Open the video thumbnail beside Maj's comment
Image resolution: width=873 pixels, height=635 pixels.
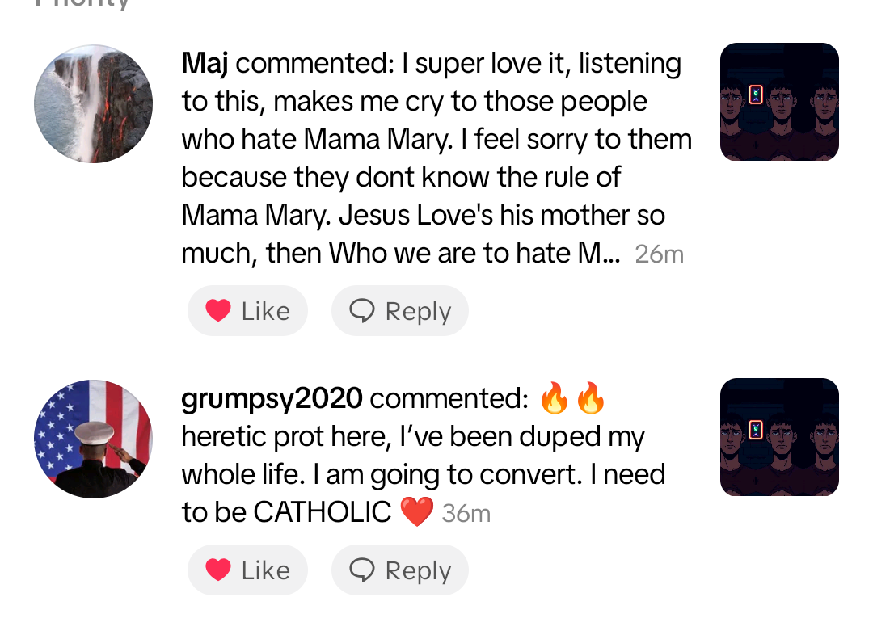click(x=779, y=102)
